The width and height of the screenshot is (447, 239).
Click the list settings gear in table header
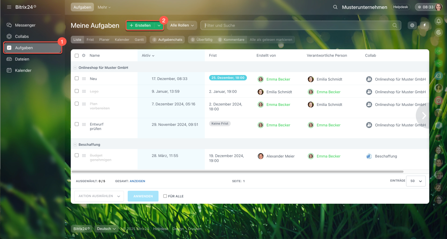coord(84,56)
